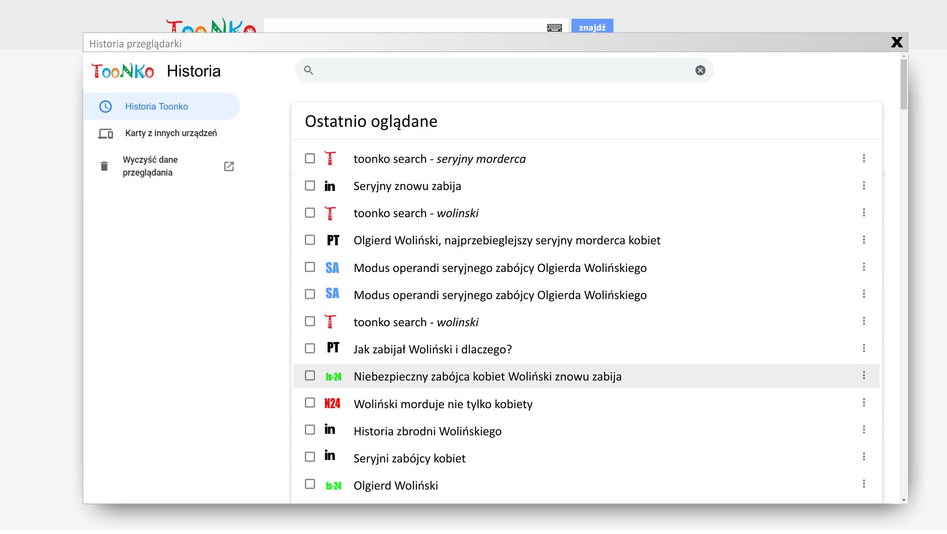Screen dimensions: 947x534
Task: Tick checkbox for Jak zabijał Woliński entry
Action: pyautogui.click(x=310, y=348)
